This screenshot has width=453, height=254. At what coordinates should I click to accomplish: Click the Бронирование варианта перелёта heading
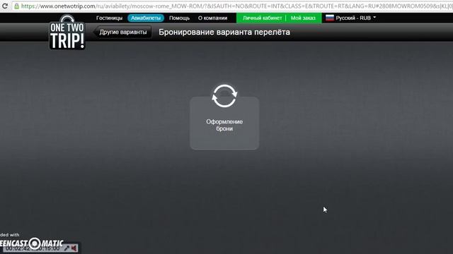coord(224,32)
